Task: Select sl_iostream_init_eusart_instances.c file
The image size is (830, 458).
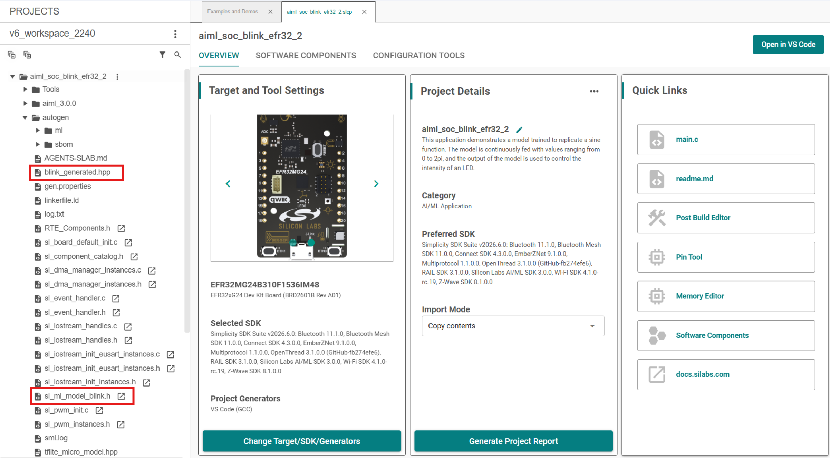Action: 102,354
